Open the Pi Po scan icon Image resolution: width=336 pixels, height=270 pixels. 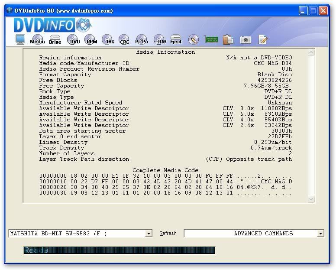coord(142,39)
